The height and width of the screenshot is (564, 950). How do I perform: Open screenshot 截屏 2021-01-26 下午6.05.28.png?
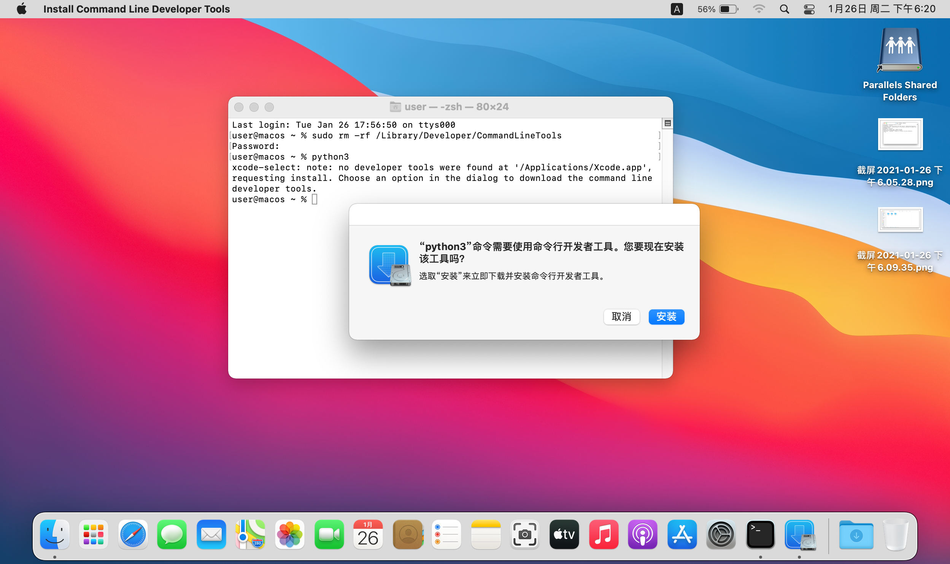pyautogui.click(x=900, y=134)
